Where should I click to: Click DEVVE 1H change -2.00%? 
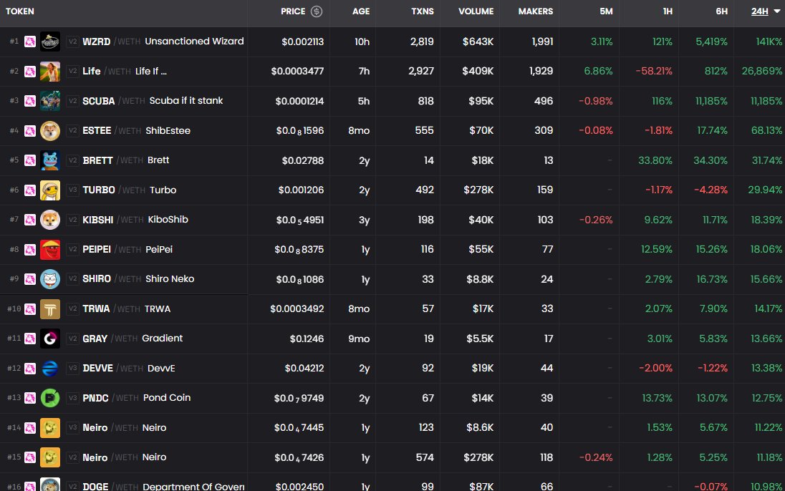655,369
